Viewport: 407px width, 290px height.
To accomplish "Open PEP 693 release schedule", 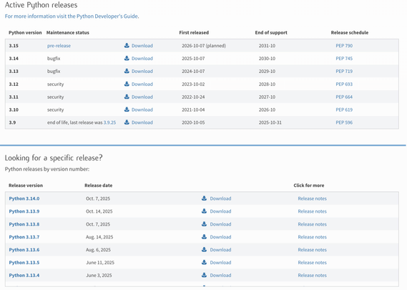I will pyautogui.click(x=344, y=84).
